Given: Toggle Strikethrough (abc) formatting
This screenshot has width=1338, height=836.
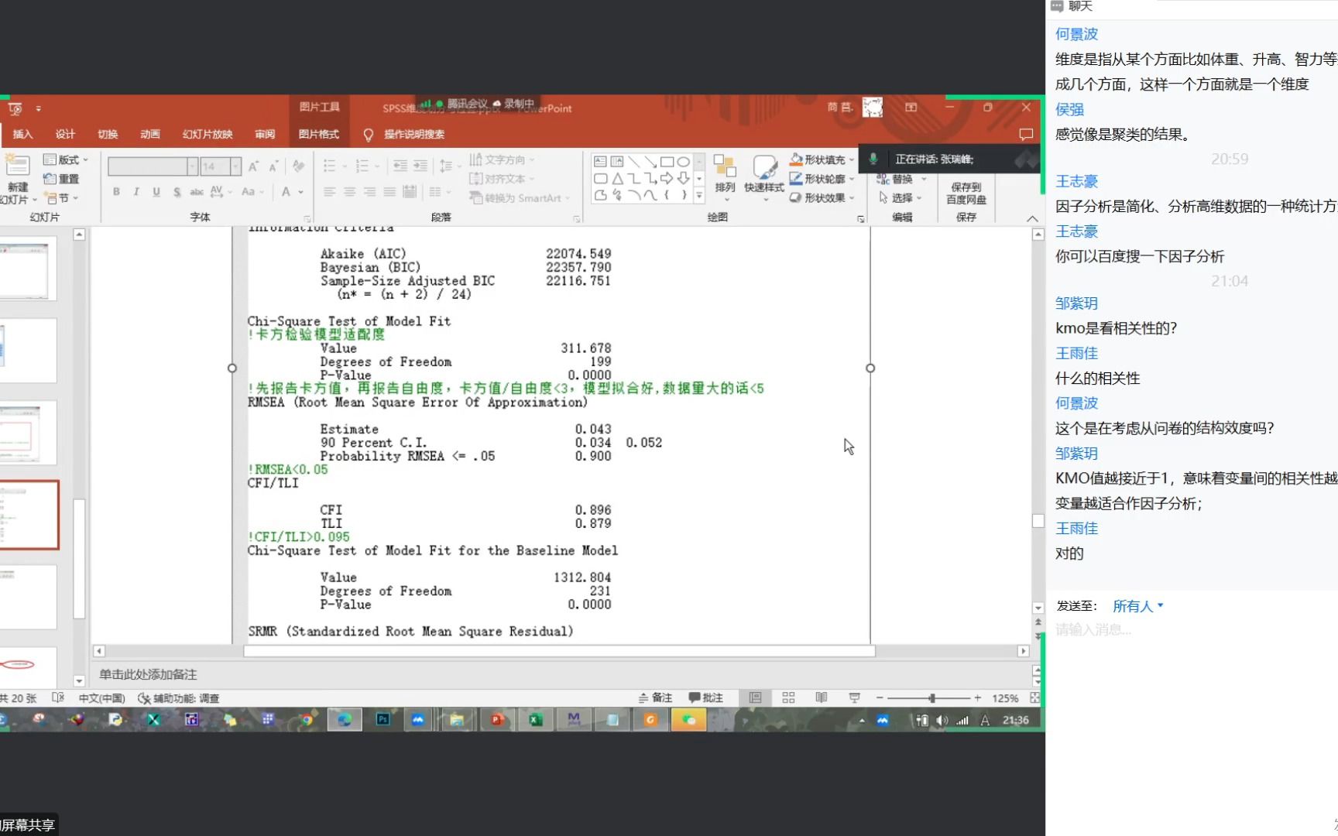Looking at the screenshot, I should [197, 191].
